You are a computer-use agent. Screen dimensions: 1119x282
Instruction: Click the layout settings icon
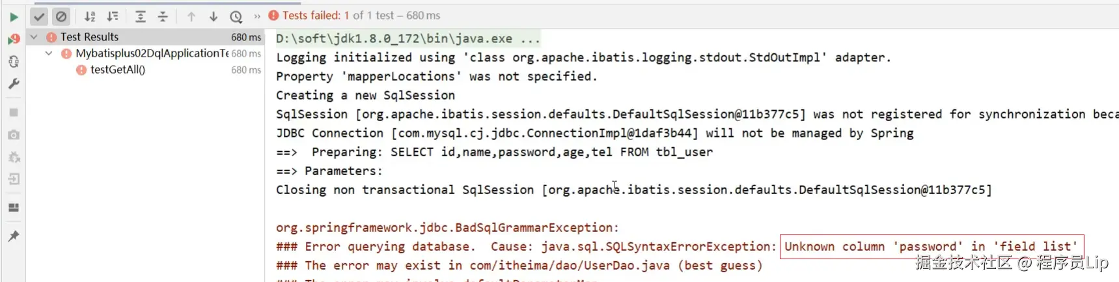[x=14, y=208]
